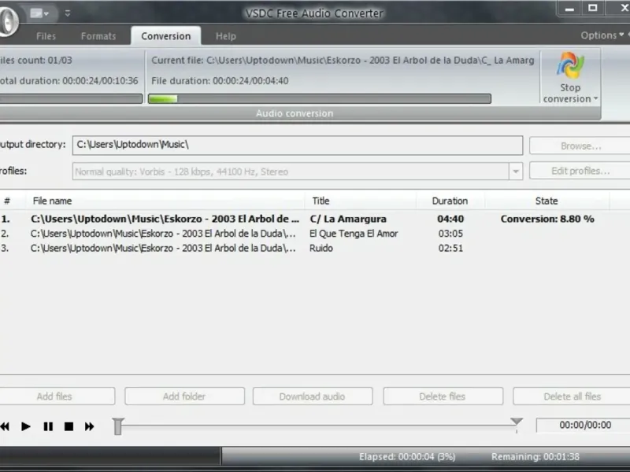630x472 pixels.
Task: Open the Stop conversion dropdown arrow
Action: [x=596, y=98]
